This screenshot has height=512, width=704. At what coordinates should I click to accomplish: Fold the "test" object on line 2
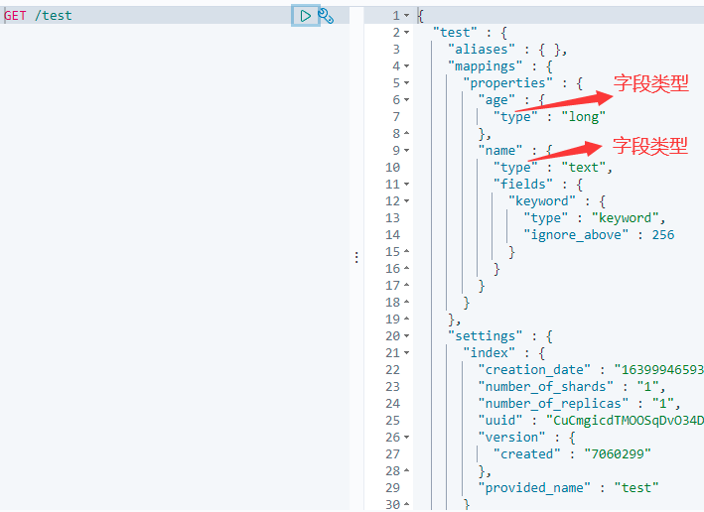tap(407, 33)
